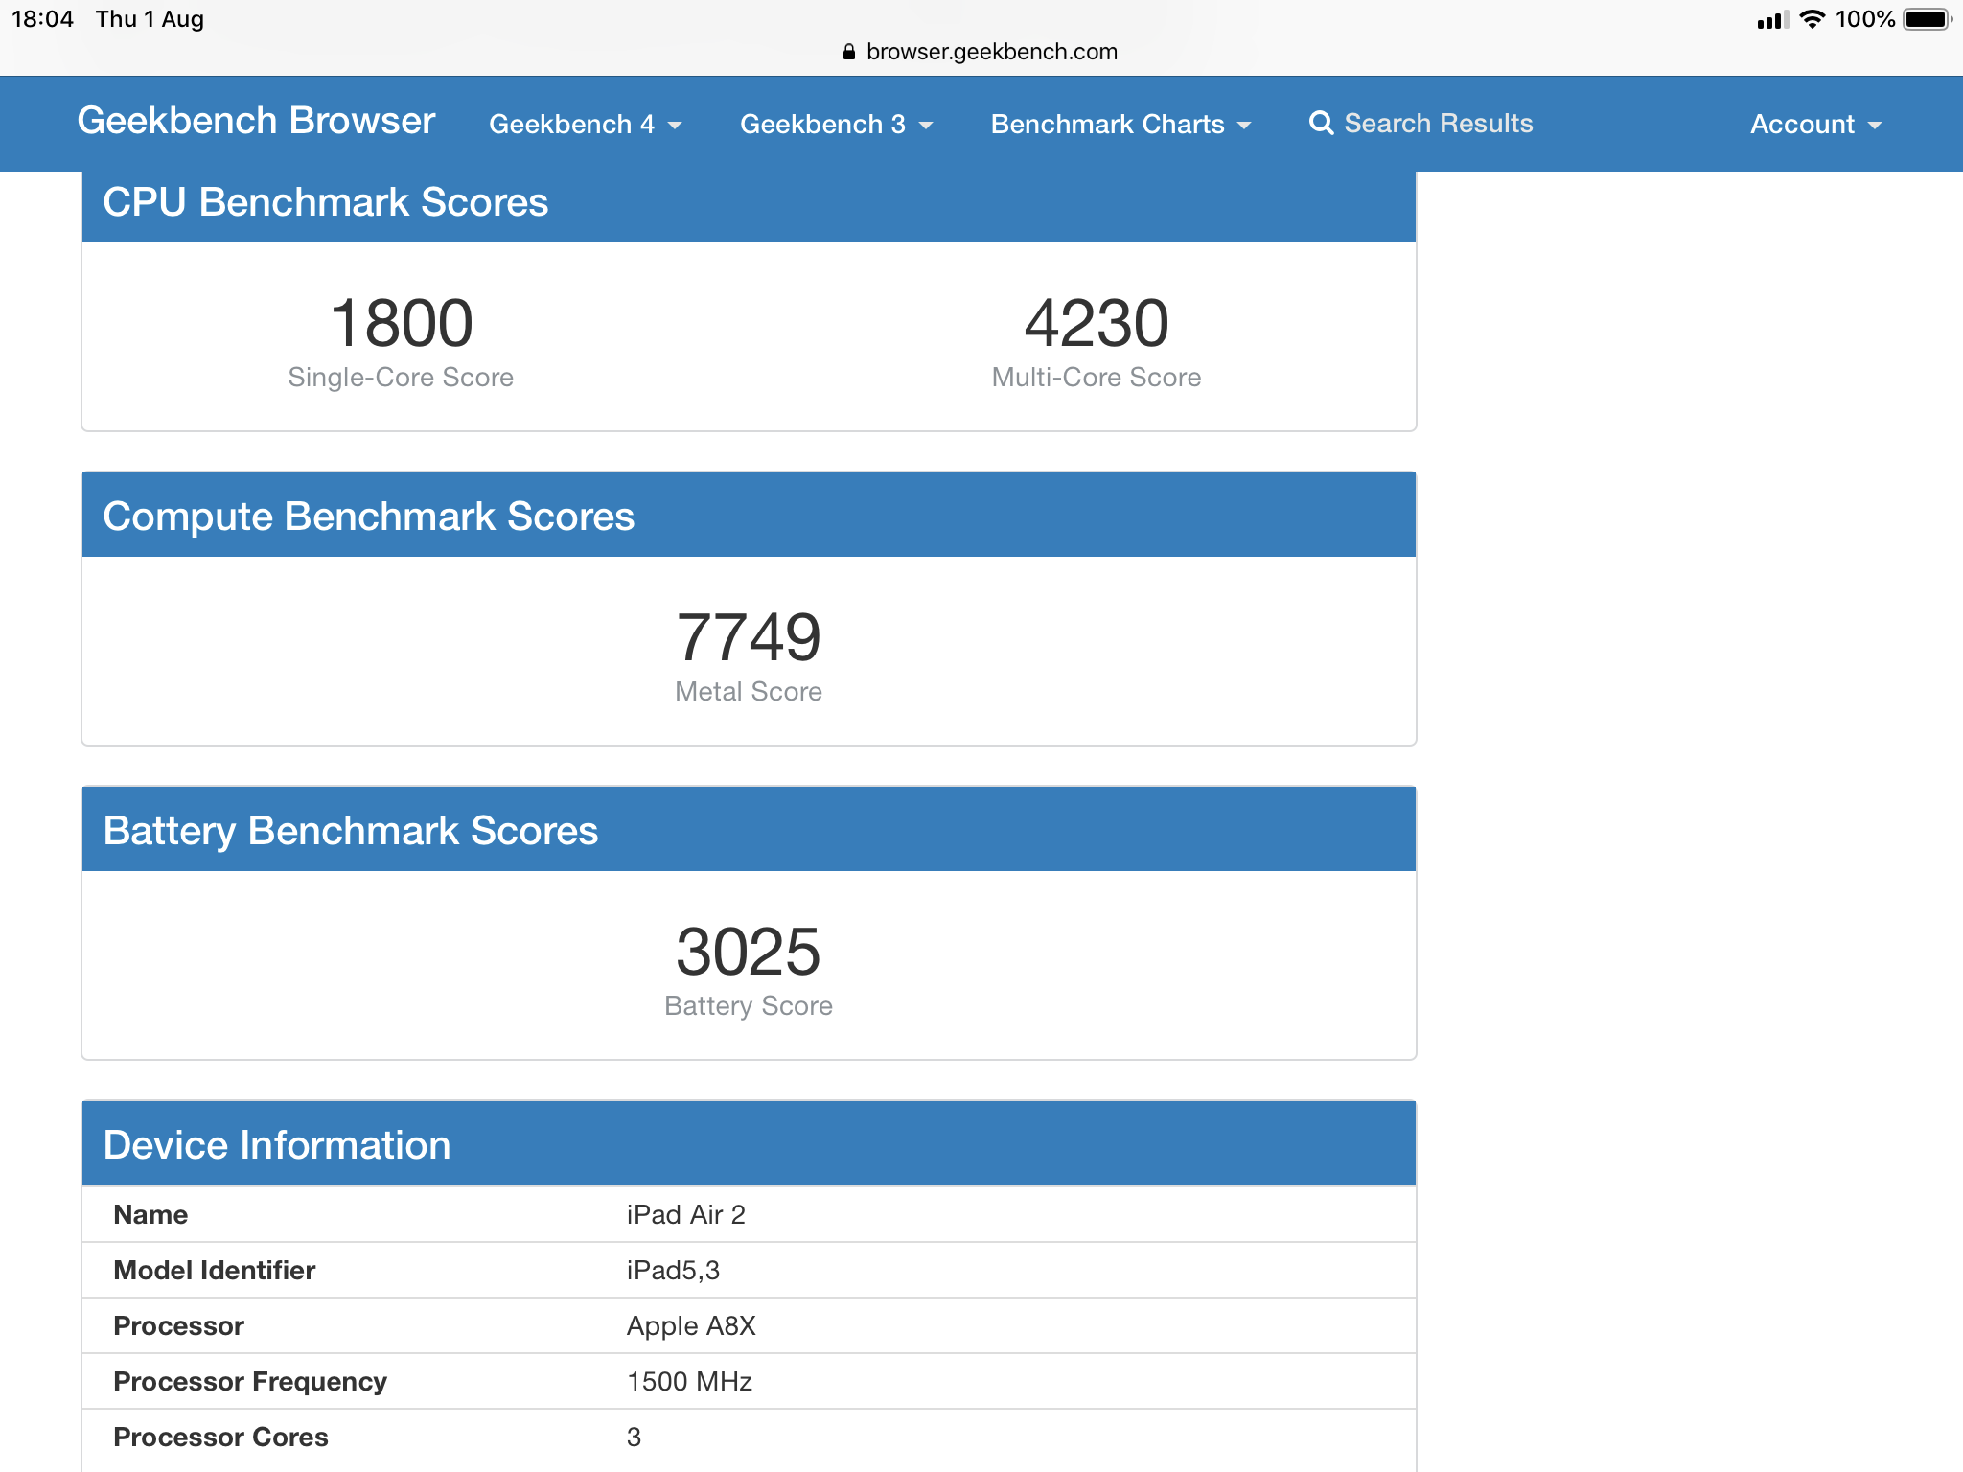
Task: Click the Single-Core Score label
Action: pos(401,378)
